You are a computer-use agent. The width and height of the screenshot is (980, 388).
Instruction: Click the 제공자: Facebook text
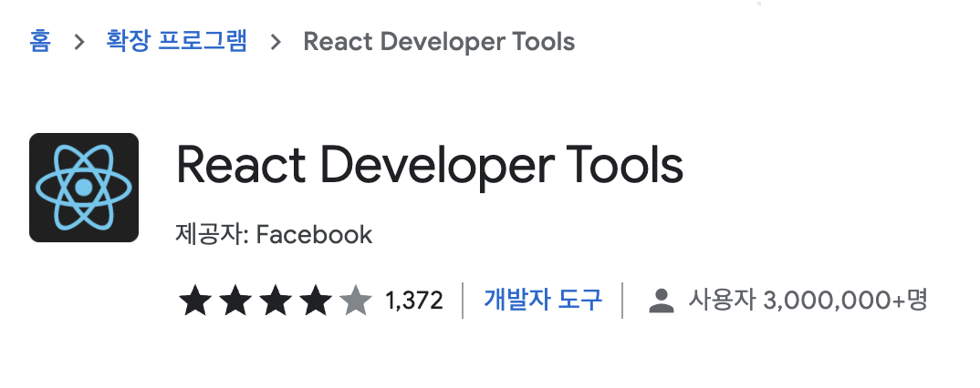(275, 235)
